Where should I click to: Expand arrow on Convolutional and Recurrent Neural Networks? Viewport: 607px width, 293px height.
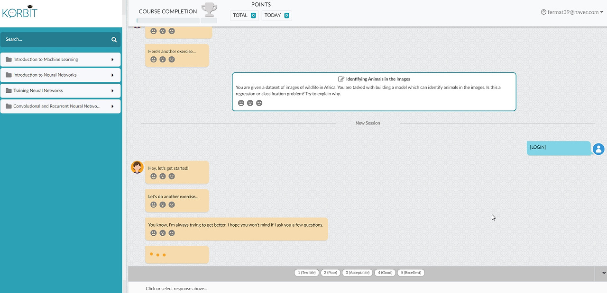[x=112, y=107]
